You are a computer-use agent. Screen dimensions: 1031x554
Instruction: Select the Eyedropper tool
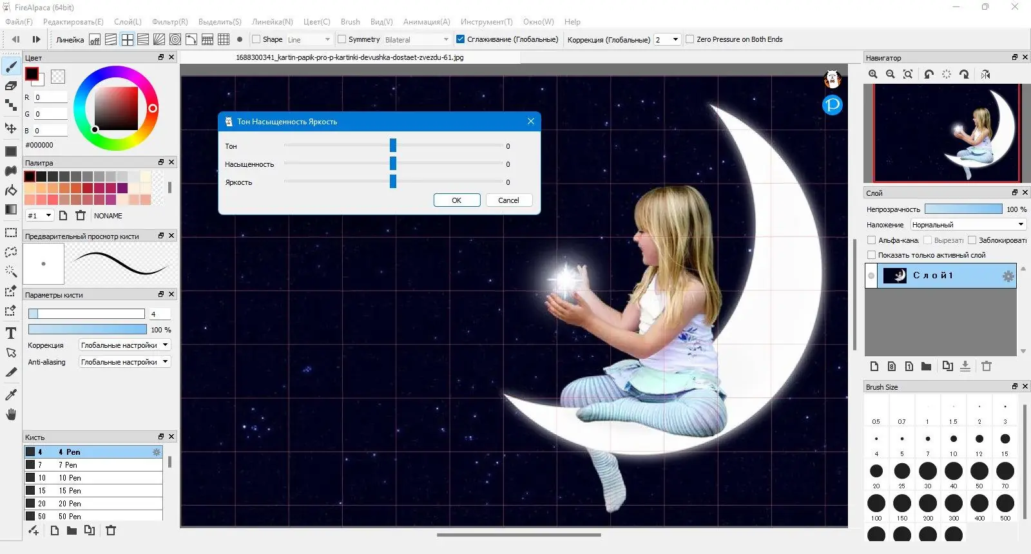click(11, 395)
